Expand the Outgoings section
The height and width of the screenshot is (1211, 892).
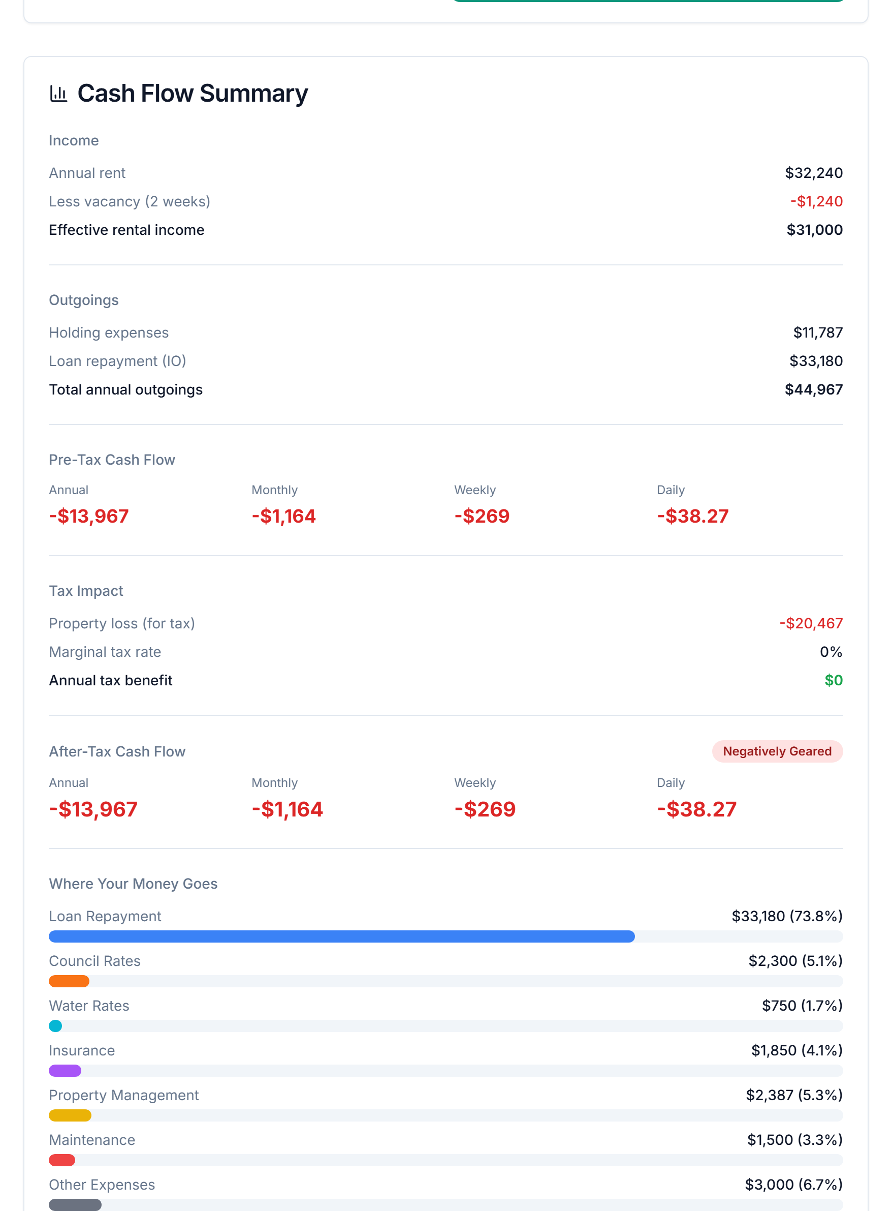[x=84, y=300]
